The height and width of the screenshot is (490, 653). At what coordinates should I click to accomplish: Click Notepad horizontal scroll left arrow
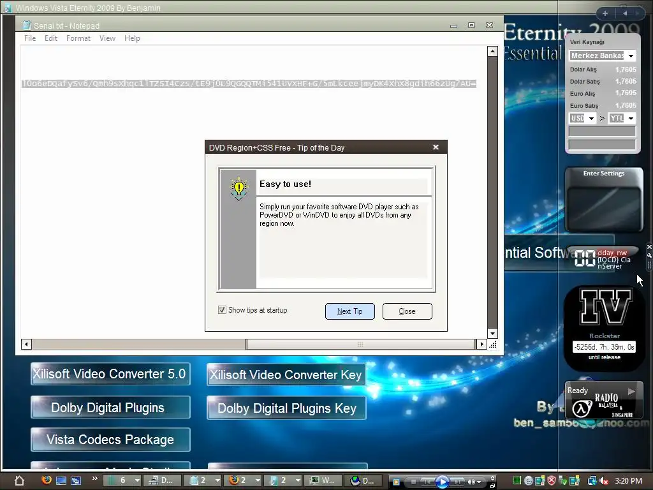tap(26, 344)
